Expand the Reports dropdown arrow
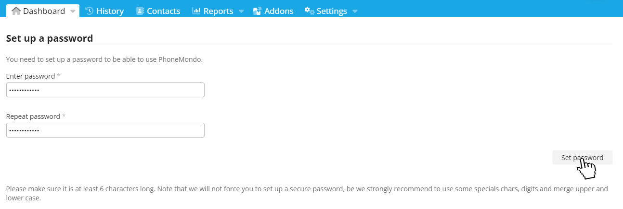The height and width of the screenshot is (209, 623). click(241, 11)
